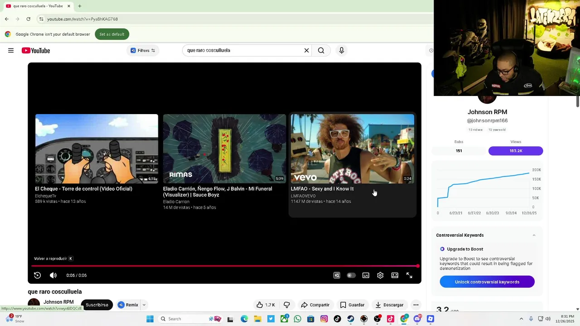Viewport: 580px width, 326px height.
Task: Subscribe with the Suscribirse button
Action: (97, 305)
